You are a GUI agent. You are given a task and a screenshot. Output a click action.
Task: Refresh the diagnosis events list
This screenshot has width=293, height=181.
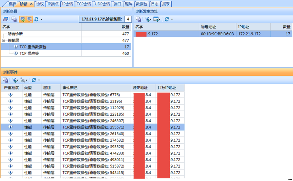(34, 80)
